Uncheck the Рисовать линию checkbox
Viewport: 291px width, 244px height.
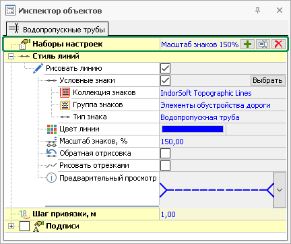tap(165, 69)
